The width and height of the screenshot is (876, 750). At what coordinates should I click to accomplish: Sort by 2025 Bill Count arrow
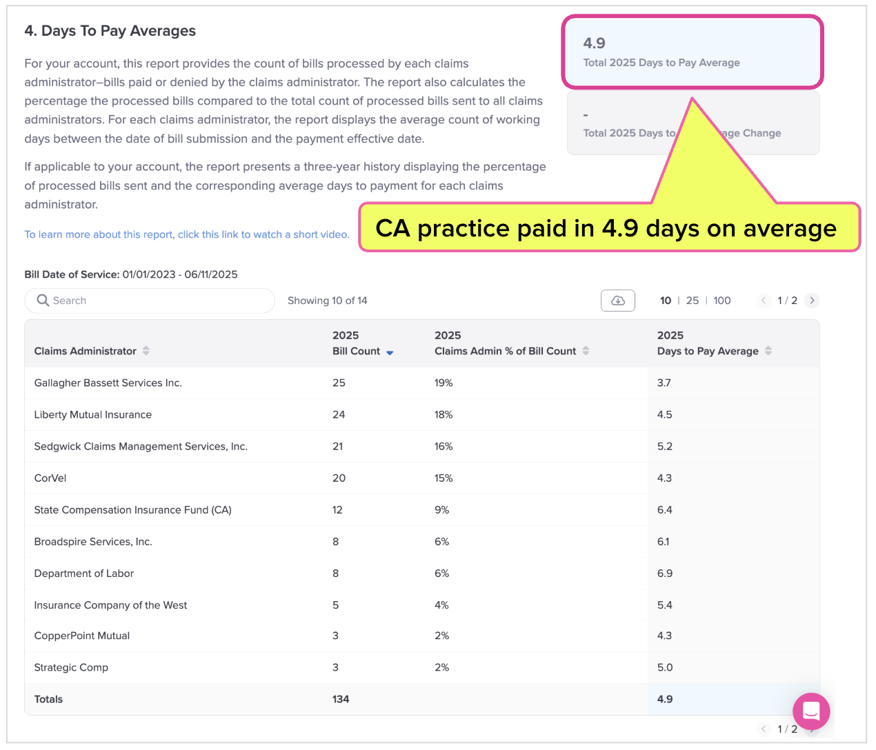(x=390, y=352)
